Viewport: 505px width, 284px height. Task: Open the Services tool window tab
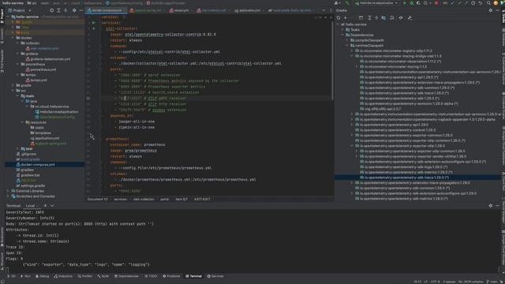pyautogui.click(x=215, y=276)
